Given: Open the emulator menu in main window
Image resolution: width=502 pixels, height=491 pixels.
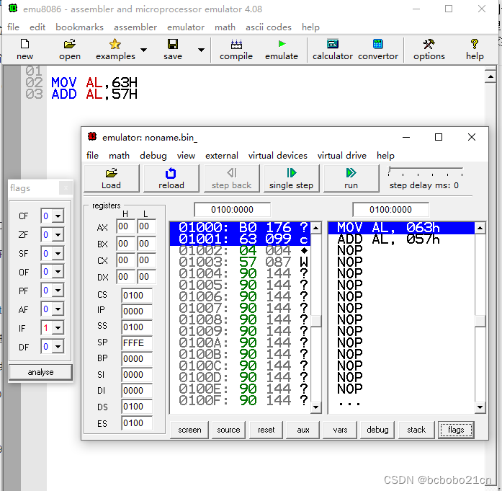Looking at the screenshot, I should [186, 27].
